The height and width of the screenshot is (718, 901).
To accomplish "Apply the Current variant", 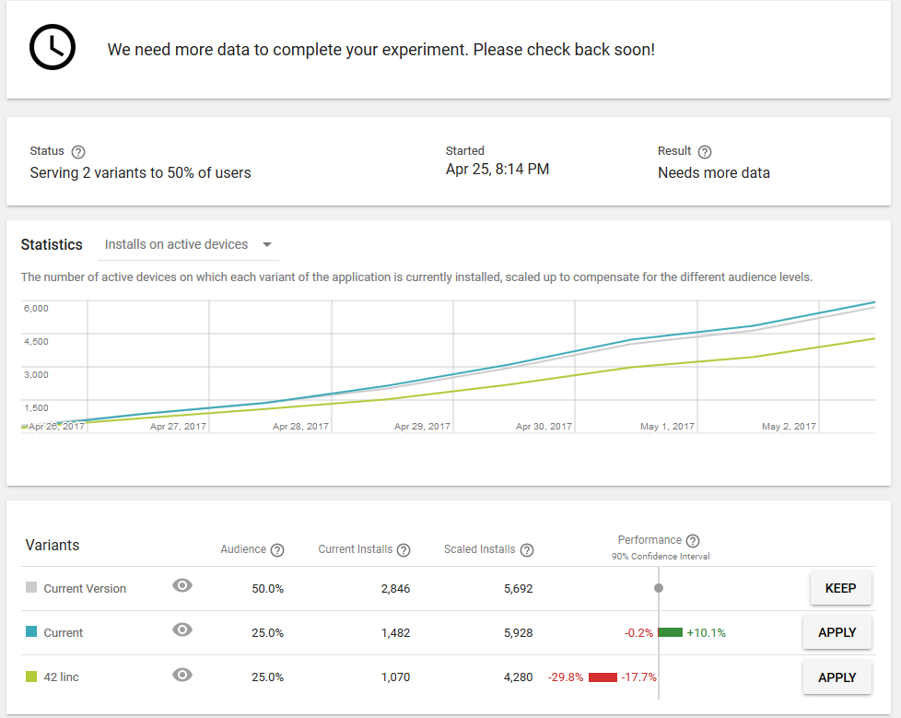I will coord(837,633).
